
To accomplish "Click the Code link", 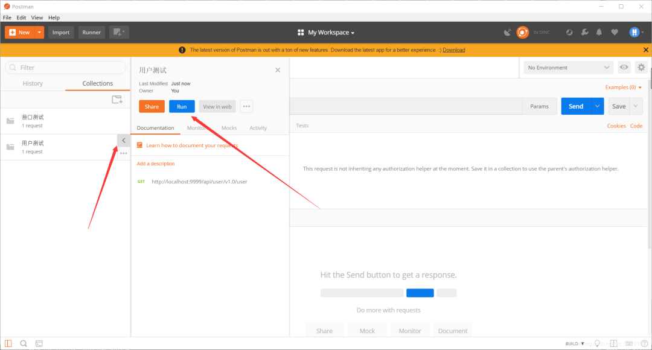I will pos(636,126).
